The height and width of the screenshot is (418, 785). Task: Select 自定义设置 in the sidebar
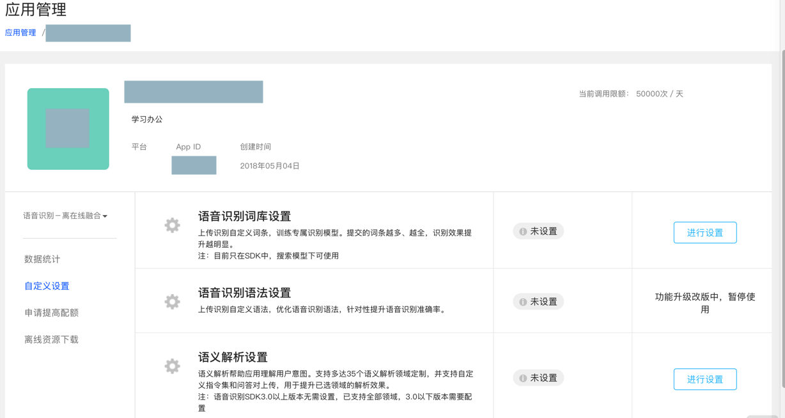click(47, 286)
